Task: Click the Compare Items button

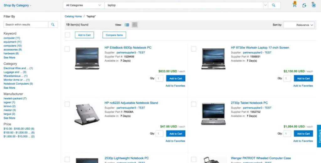Action: [114, 35]
